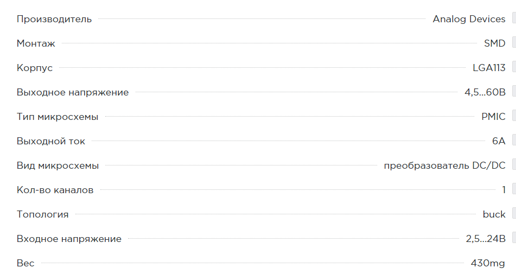The height and width of the screenshot is (274, 516).
Task: Click the Выходное напряжение label
Action: pos(73,92)
